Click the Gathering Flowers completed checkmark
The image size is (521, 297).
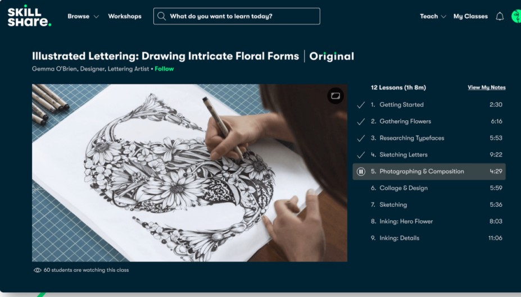point(361,121)
